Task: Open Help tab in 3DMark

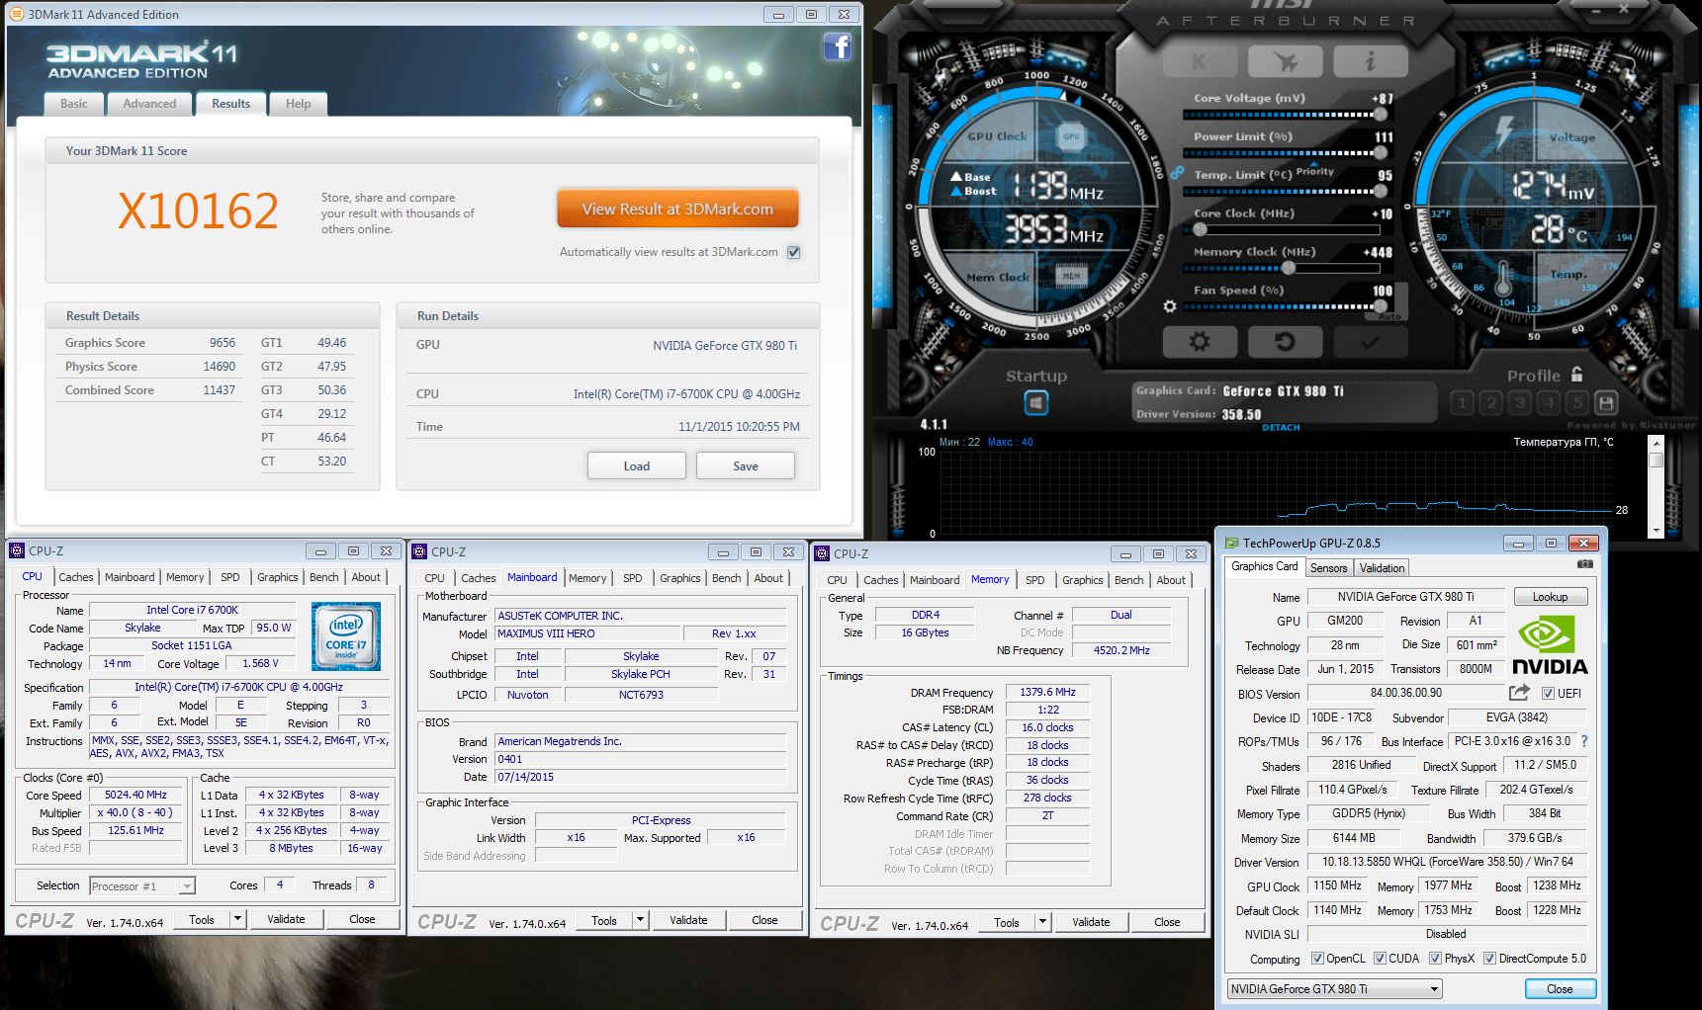Action: (x=298, y=104)
